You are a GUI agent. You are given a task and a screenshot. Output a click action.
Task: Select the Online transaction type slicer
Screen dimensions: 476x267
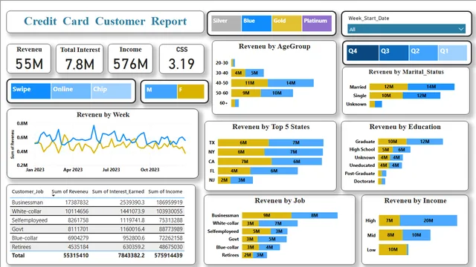tap(71, 91)
